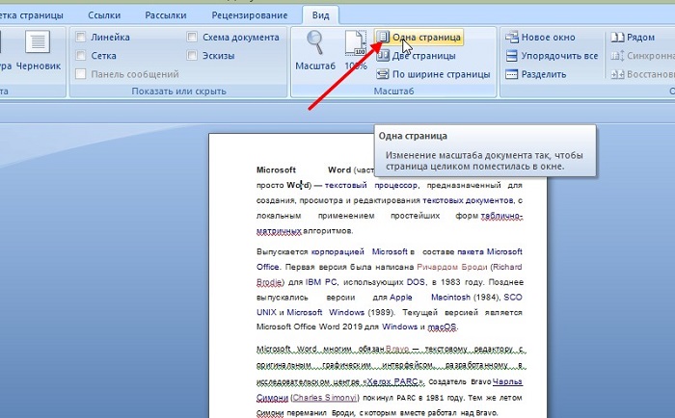Fit document По ширине страницы
Image resolution: width=675 pixels, height=418 pixels.
(433, 74)
